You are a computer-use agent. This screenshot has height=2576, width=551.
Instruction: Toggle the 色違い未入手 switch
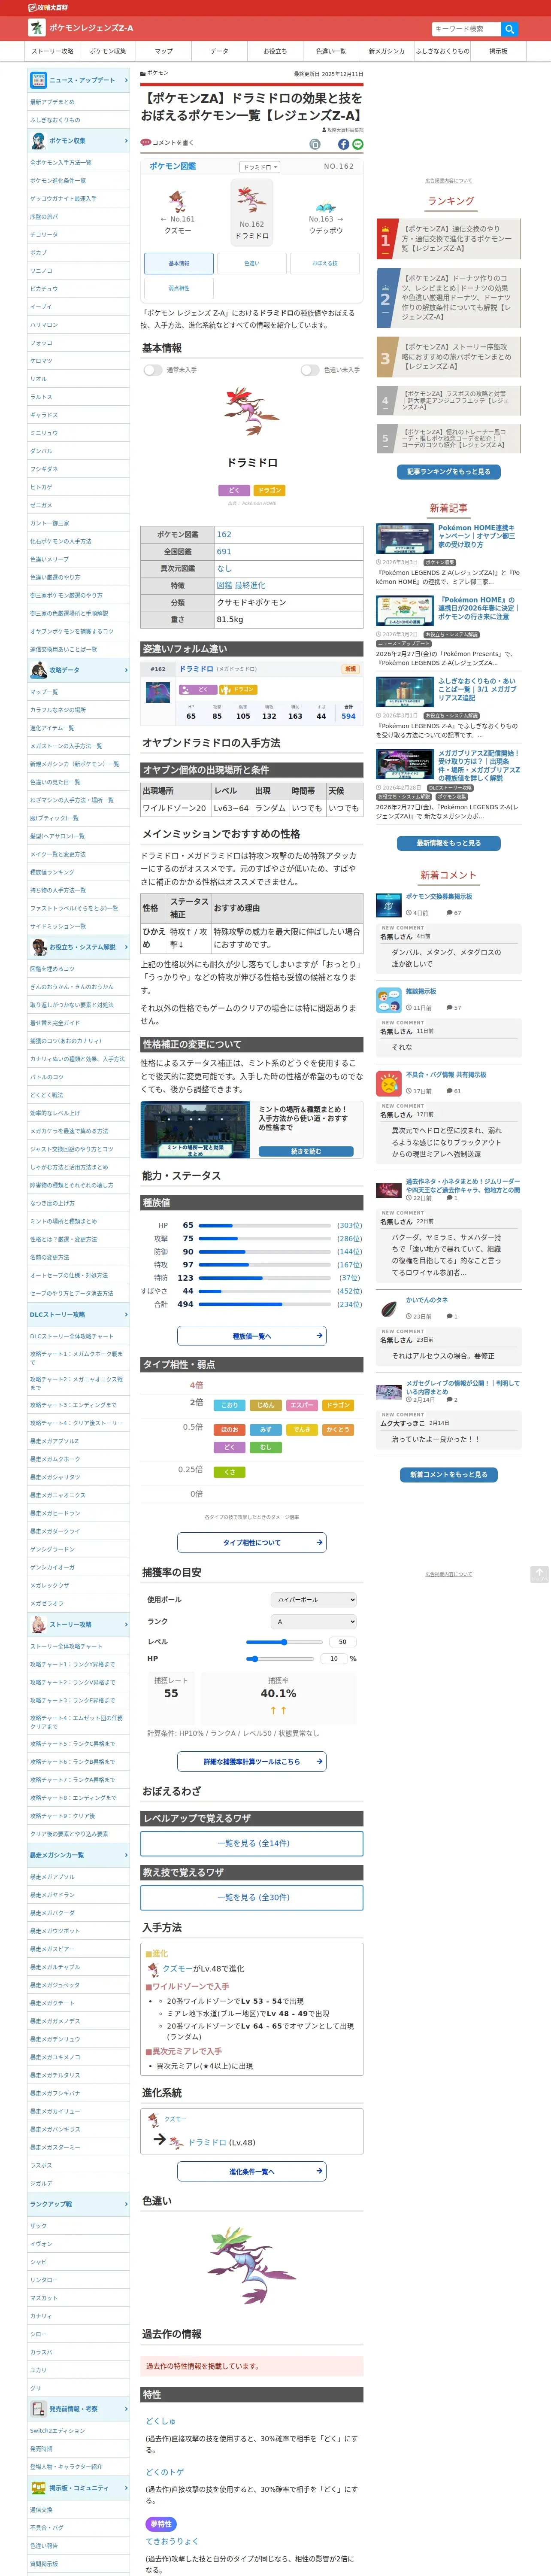pyautogui.click(x=310, y=370)
